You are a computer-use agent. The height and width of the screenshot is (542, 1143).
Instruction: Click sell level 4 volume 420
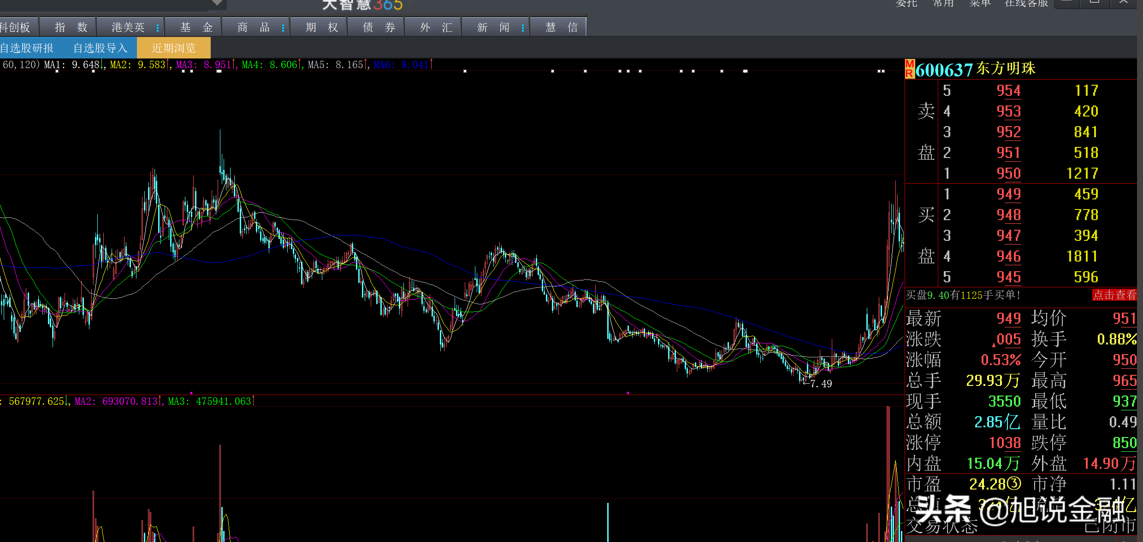(1086, 111)
